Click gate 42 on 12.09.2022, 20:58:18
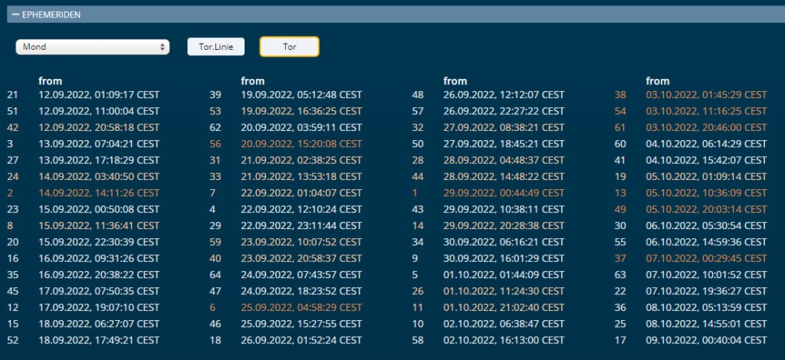This screenshot has height=360, width=785. [97, 127]
